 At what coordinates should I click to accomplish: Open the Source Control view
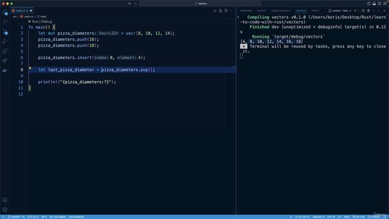5,32
